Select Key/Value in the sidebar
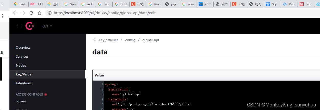 (47, 74)
